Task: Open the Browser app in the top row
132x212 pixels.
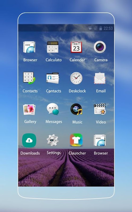Action: pyautogui.click(x=29, y=47)
